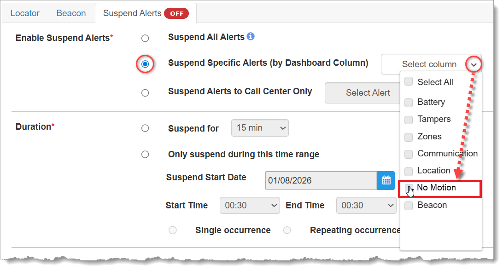Screen dimensions: 503x270
Task: Select the Suspend for duration radio button
Action: tap(145, 128)
